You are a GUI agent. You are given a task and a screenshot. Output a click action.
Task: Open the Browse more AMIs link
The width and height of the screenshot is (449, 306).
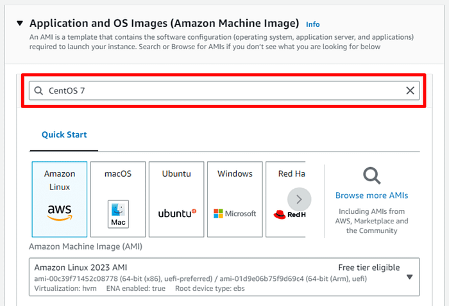tap(371, 195)
